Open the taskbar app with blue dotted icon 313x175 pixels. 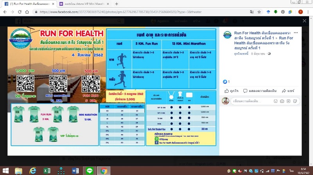pyautogui.click(x=61, y=171)
